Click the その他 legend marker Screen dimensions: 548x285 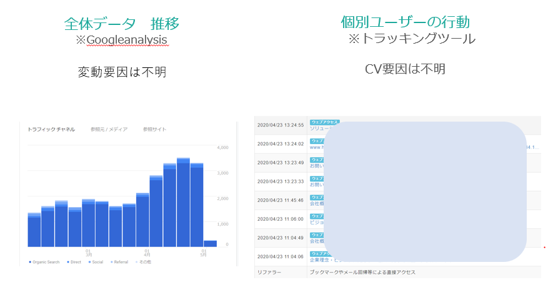(x=137, y=262)
